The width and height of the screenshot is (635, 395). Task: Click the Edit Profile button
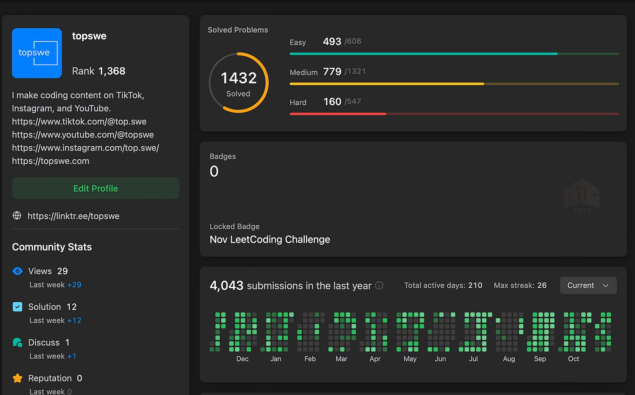(x=96, y=188)
